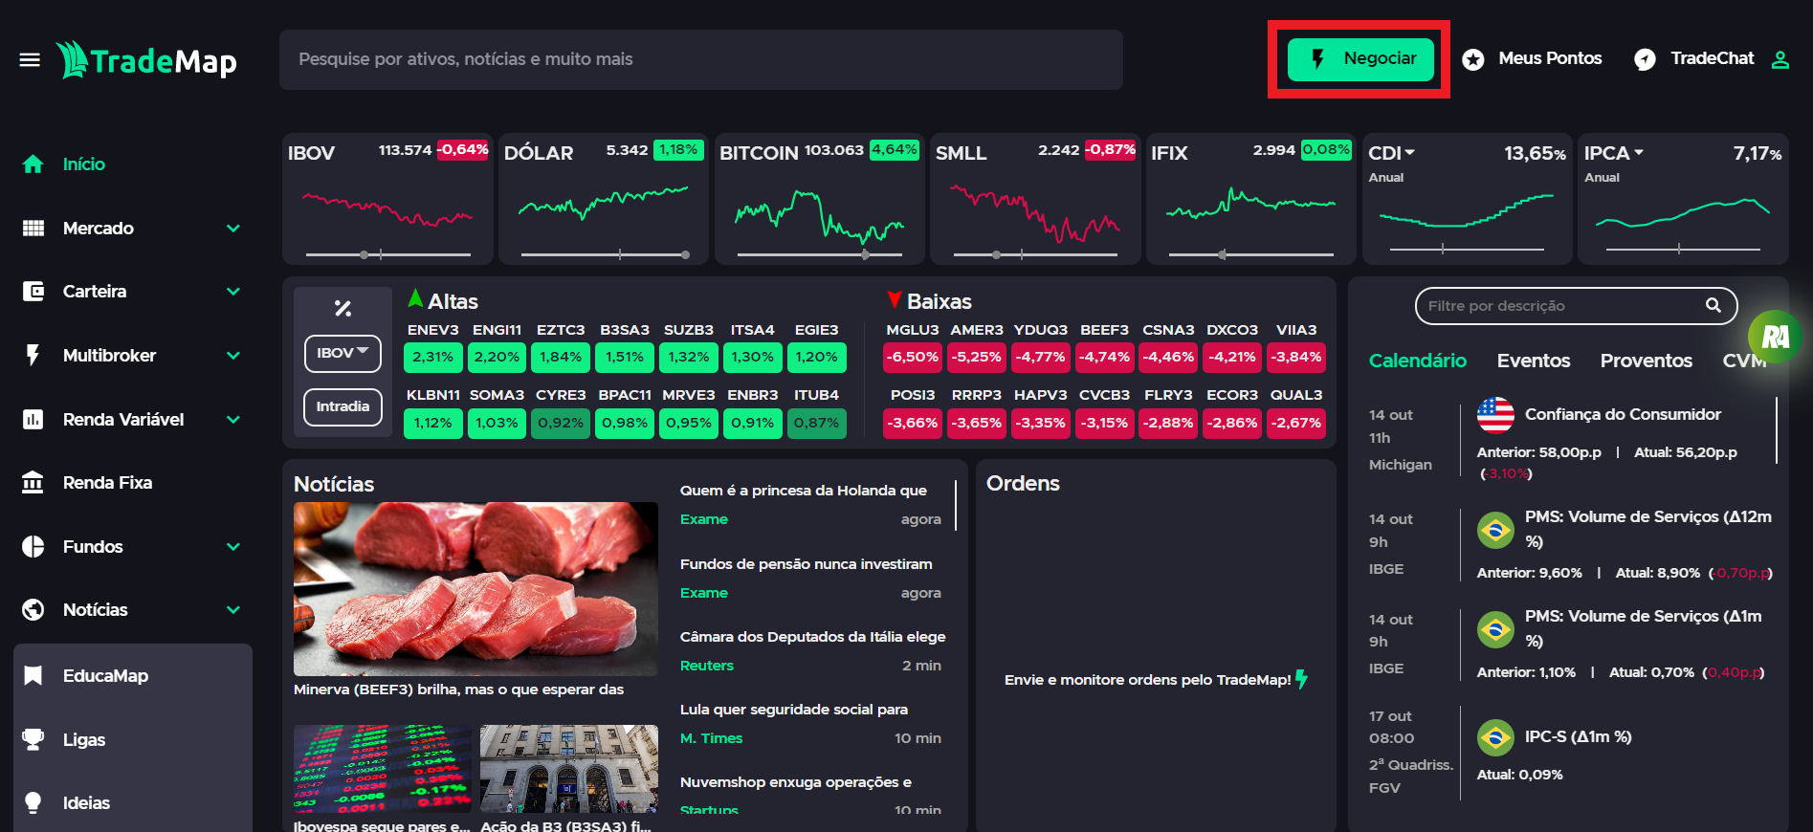
Task: Click the USA flag event icon
Action: (1495, 415)
